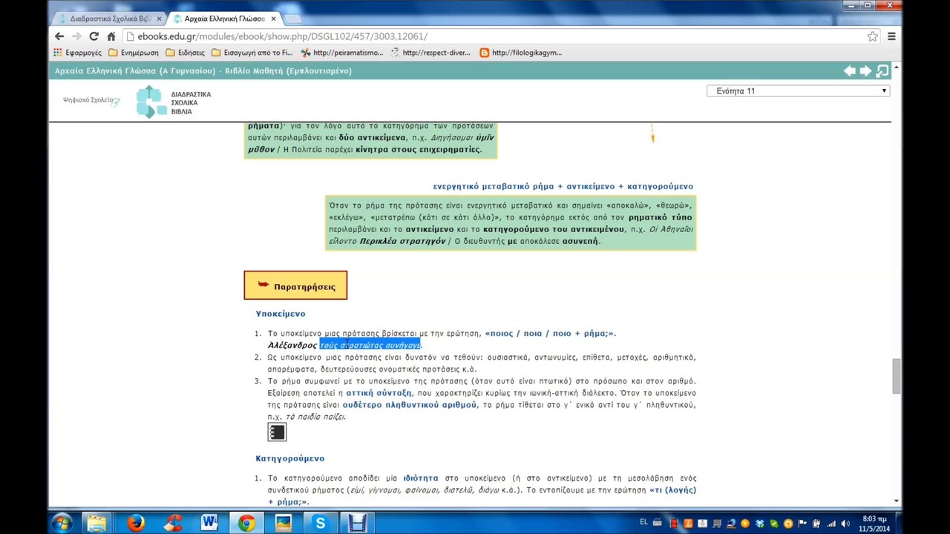Click the word Ἀλέξανδρος in the example

[292, 345]
